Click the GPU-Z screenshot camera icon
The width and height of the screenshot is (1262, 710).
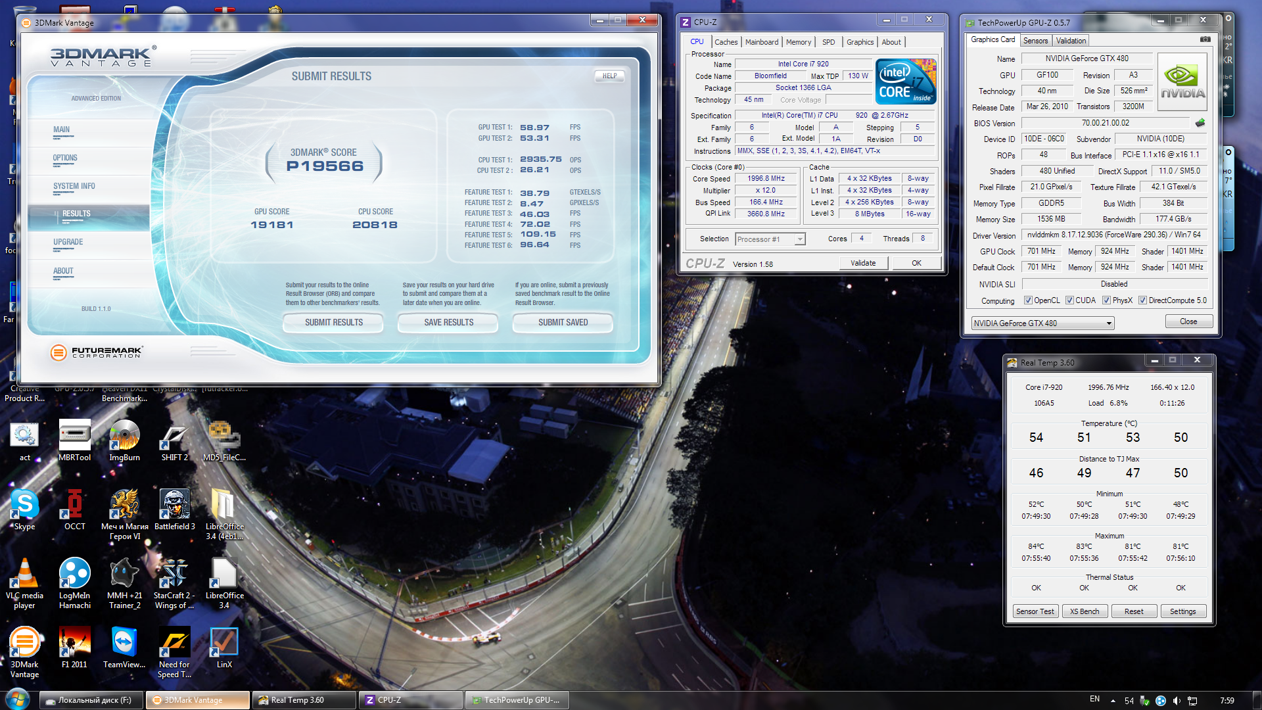click(1205, 39)
